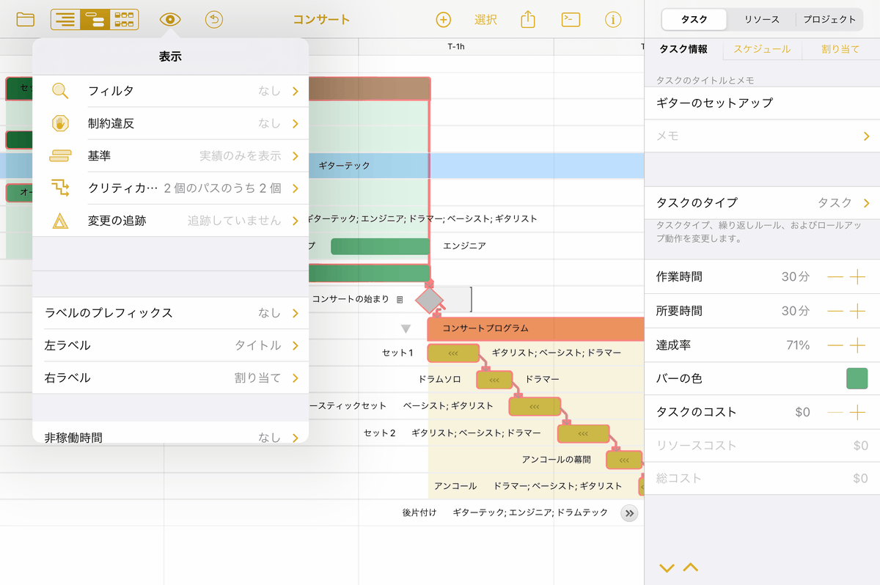Open the automation console icon
Viewport: 880px width, 585px height.
[571, 20]
